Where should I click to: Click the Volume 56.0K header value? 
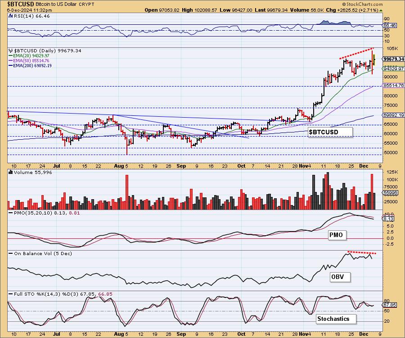[x=306, y=10]
